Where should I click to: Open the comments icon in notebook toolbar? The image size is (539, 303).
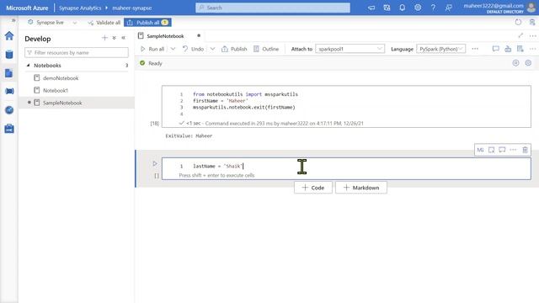pos(496,49)
